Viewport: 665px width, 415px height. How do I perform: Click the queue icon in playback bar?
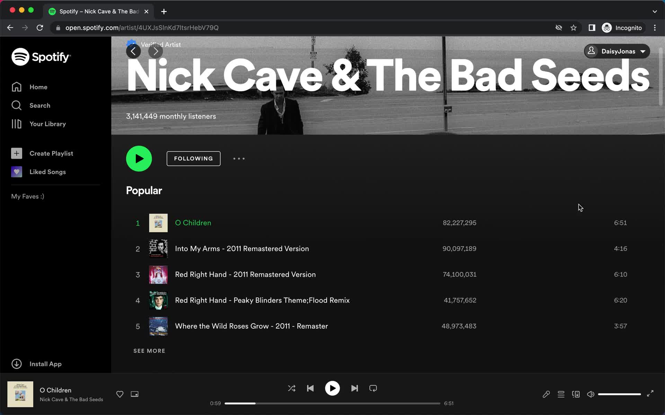point(561,394)
